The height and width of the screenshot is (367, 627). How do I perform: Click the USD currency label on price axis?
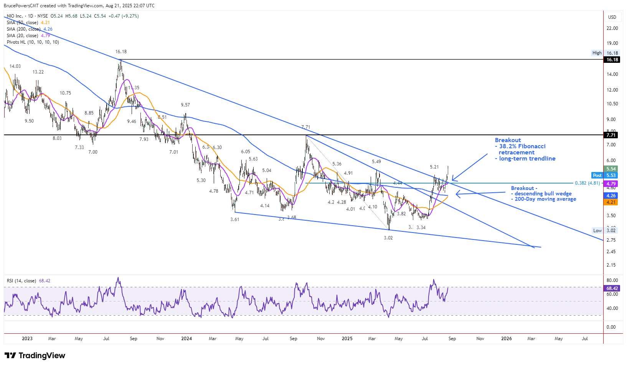(612, 17)
